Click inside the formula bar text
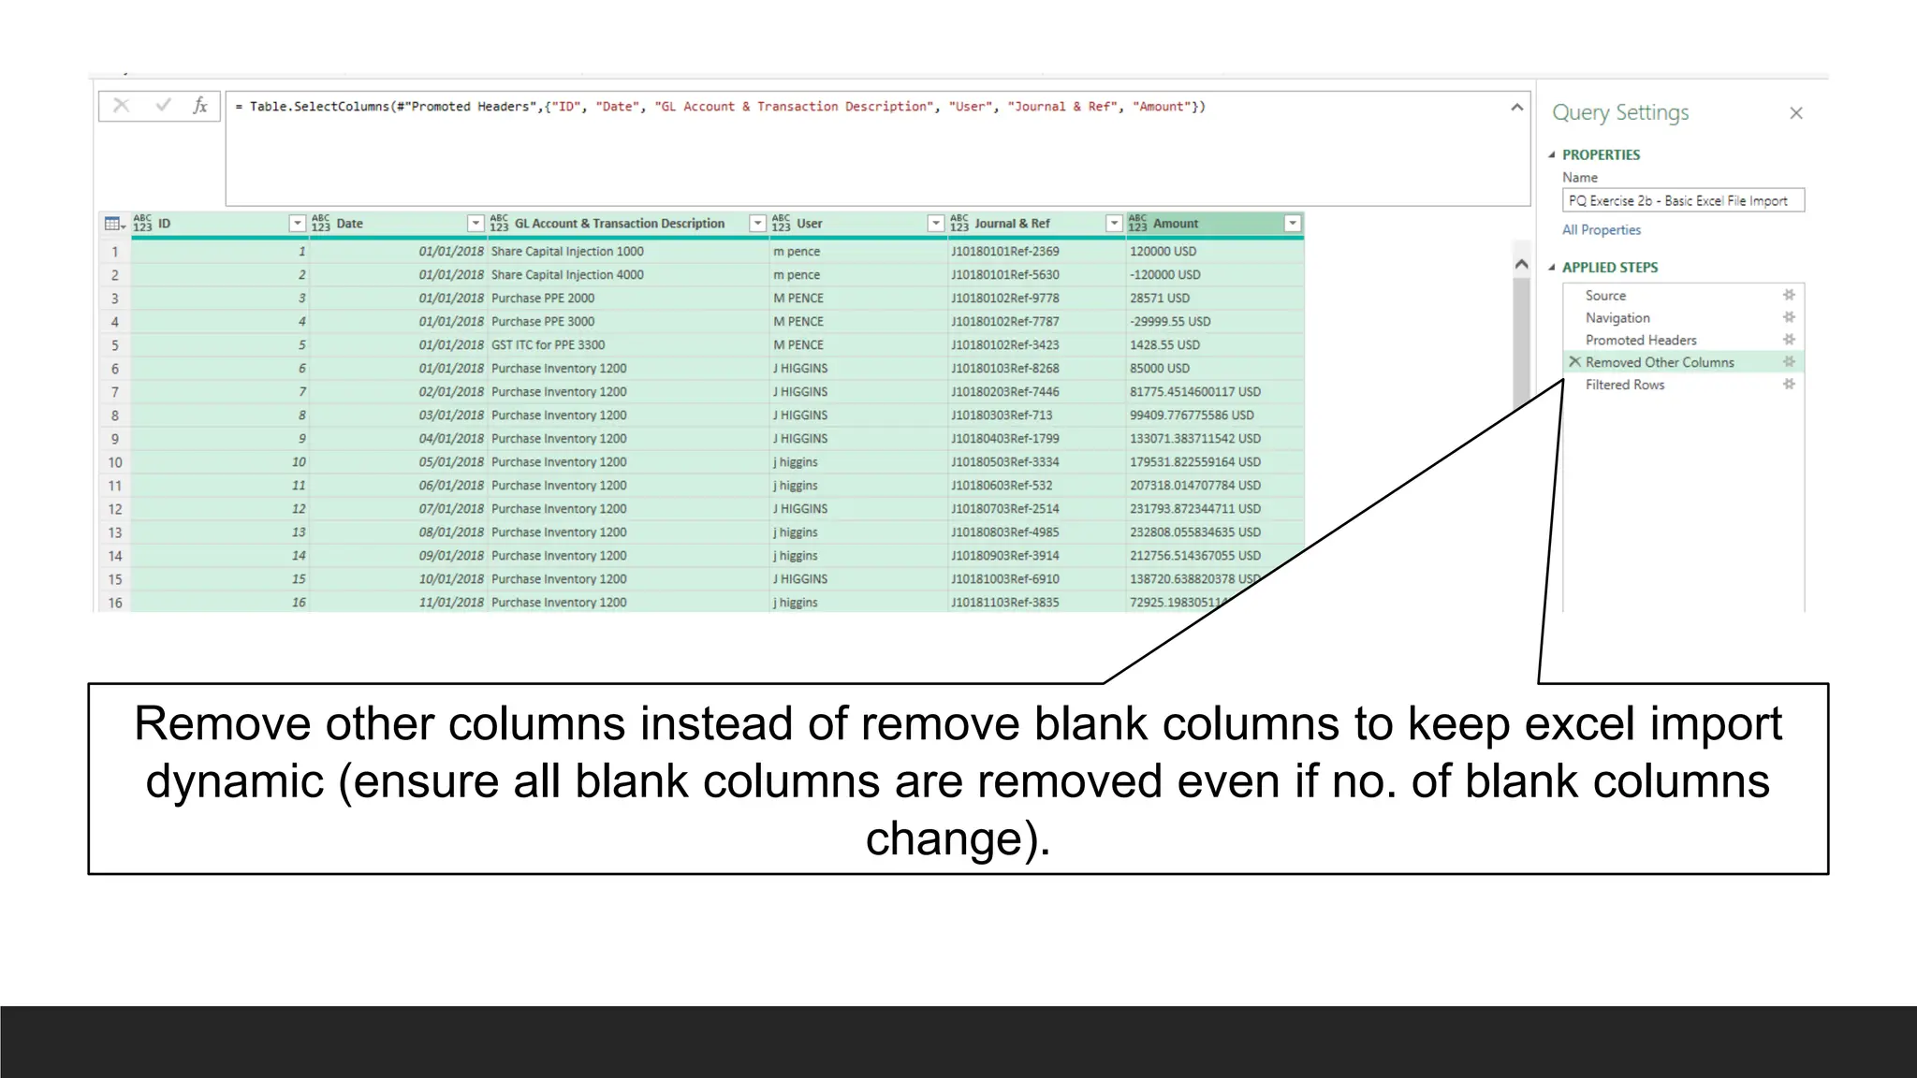The image size is (1917, 1078). click(x=878, y=148)
